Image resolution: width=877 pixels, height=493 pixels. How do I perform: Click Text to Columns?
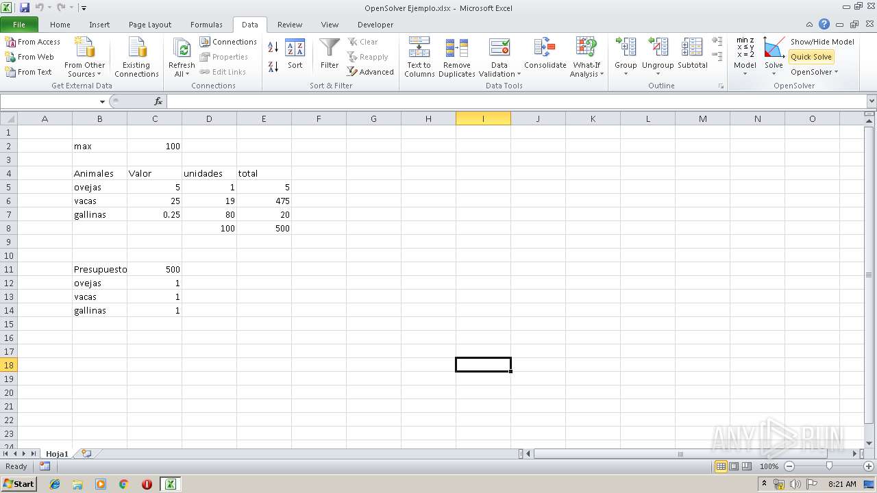click(x=419, y=58)
